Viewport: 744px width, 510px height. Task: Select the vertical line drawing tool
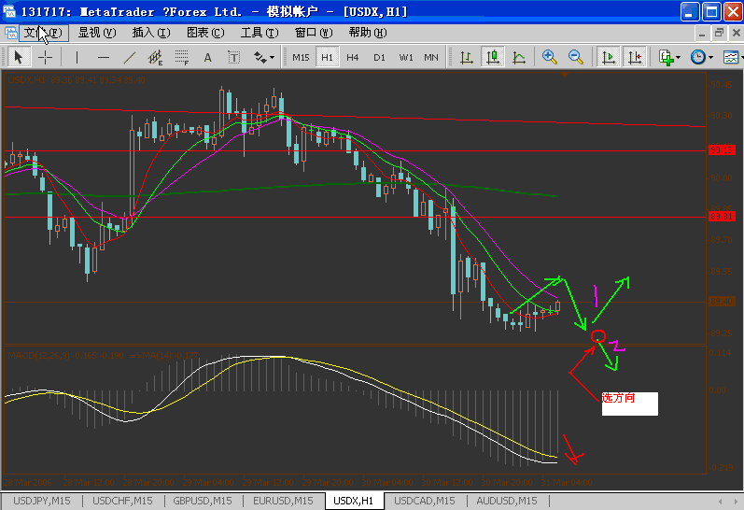[x=77, y=58]
